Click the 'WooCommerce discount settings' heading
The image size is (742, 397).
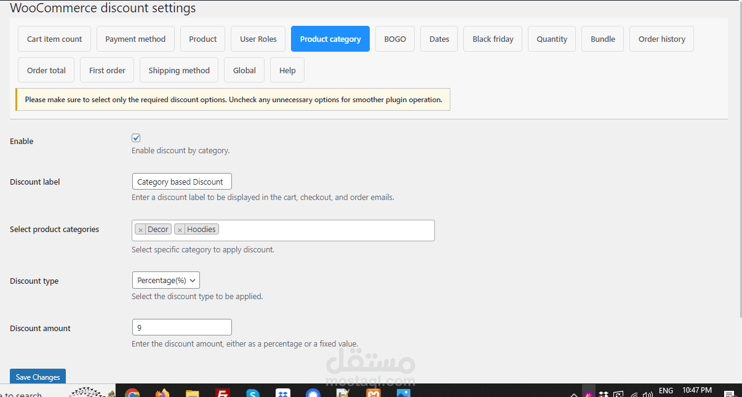pos(103,8)
